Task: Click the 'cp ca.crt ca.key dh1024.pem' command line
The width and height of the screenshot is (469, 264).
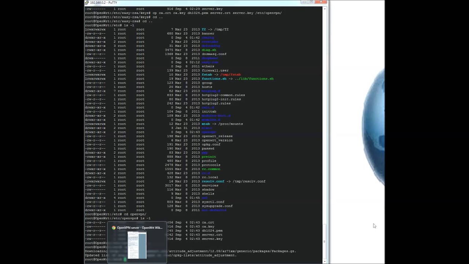Action: coord(183,13)
